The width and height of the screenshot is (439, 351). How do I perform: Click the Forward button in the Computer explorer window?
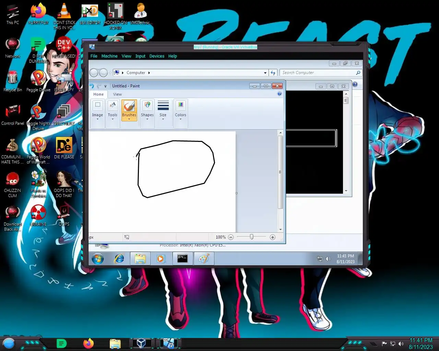pos(103,73)
